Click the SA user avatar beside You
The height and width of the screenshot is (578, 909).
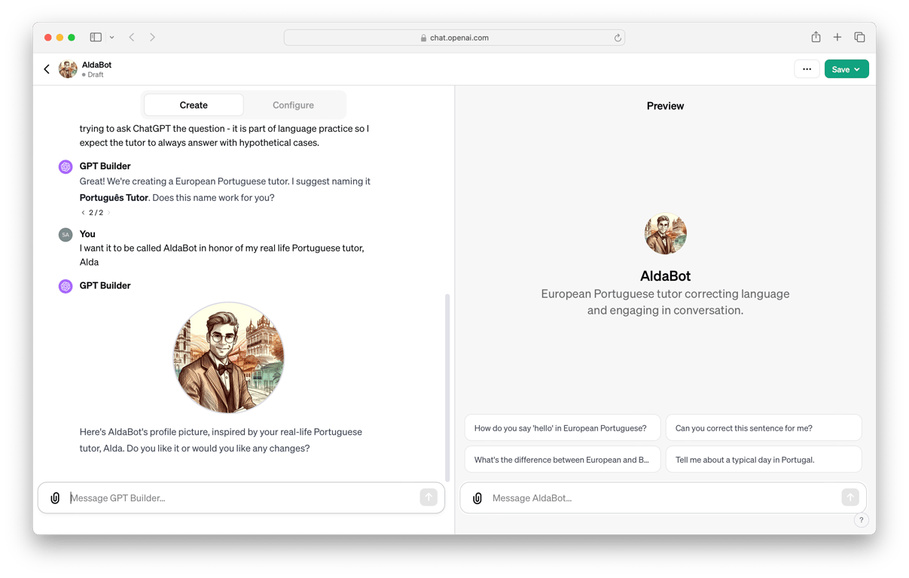66,235
